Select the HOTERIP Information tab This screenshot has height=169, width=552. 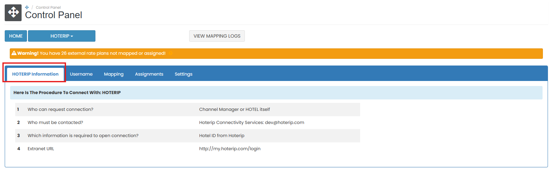click(x=35, y=74)
